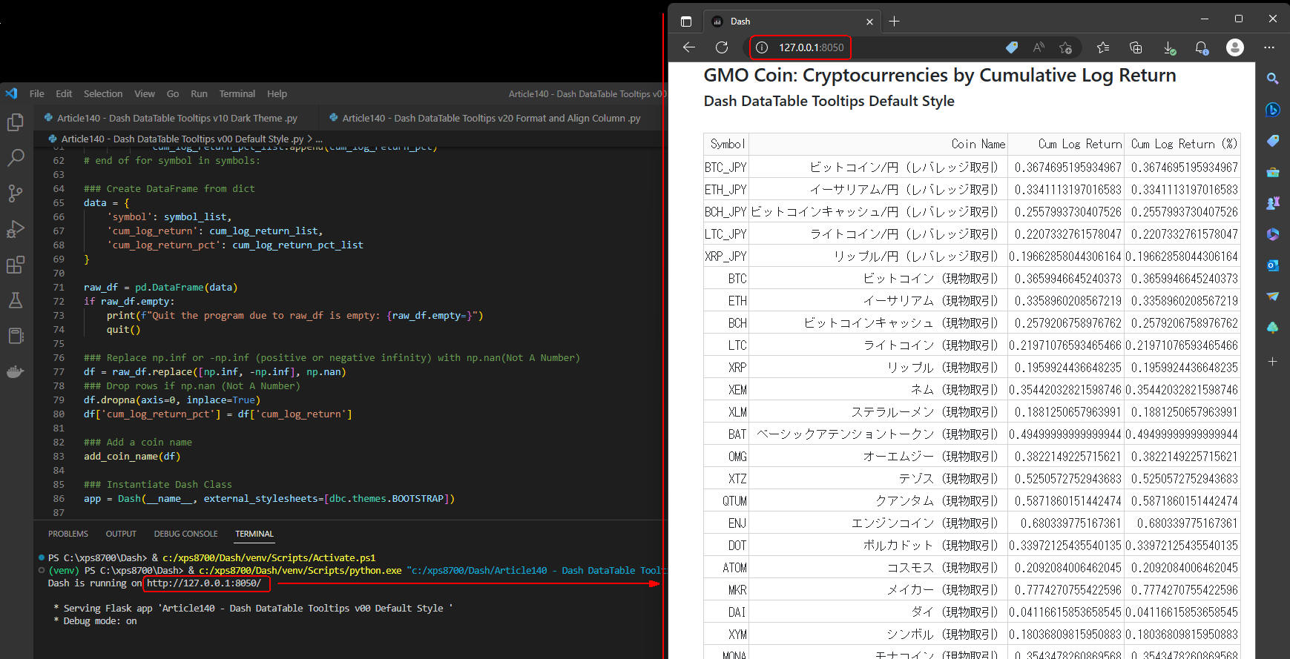The width and height of the screenshot is (1290, 659).
Task: Click the Symbol column header
Action: tap(727, 144)
